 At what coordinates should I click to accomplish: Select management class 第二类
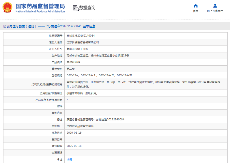[x=70, y=69]
